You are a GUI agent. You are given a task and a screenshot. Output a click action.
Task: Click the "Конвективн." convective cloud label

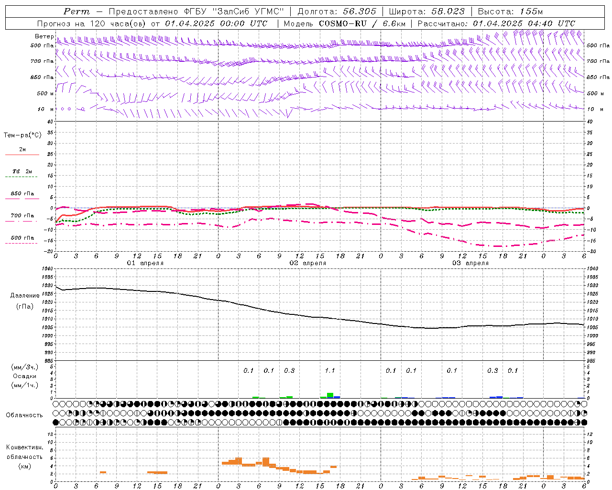tap(25, 447)
